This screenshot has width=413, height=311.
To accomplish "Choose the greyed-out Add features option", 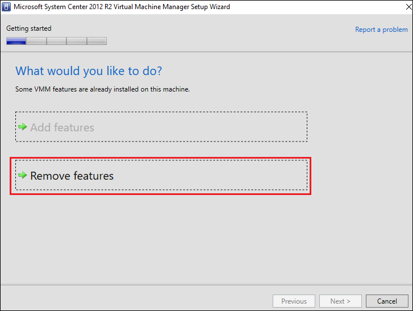I will point(62,127).
